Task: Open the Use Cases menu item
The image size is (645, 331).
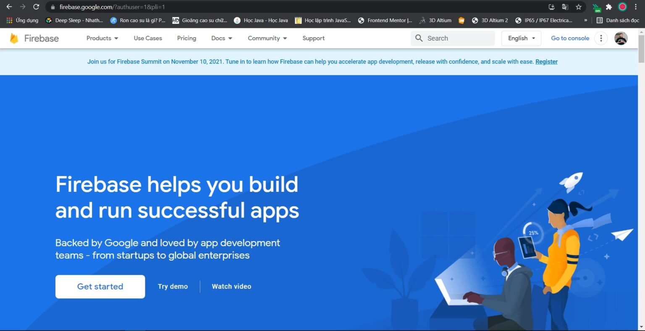Action: [x=147, y=38]
